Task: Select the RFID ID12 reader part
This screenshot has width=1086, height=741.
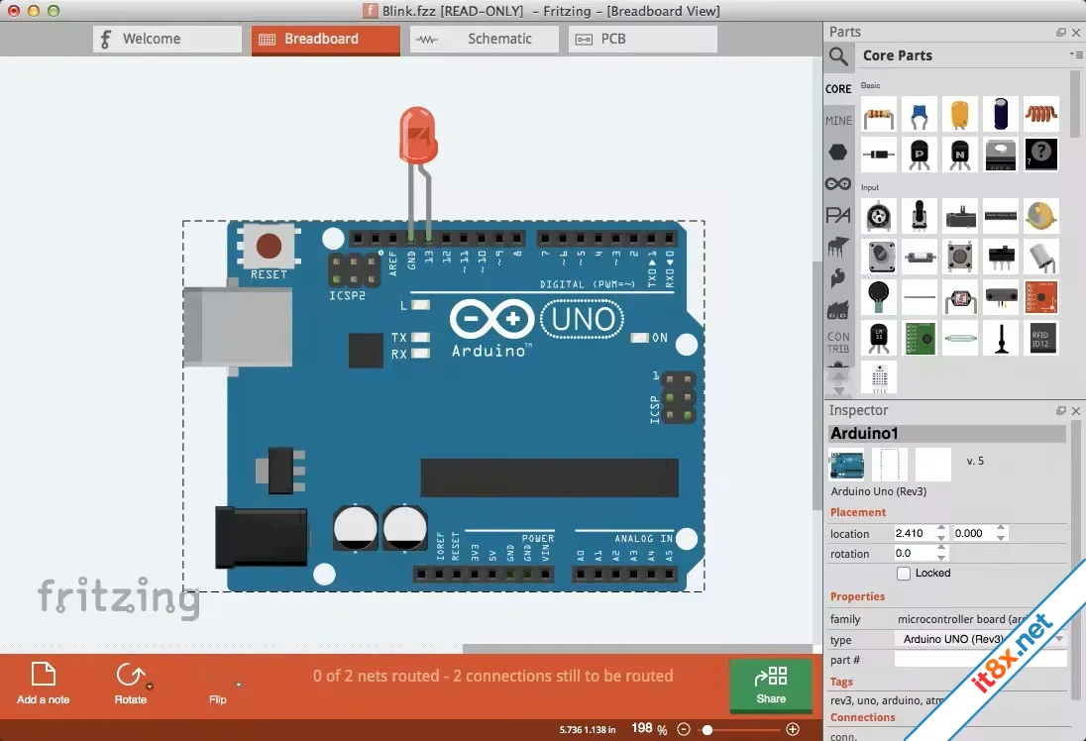Action: click(x=1041, y=339)
